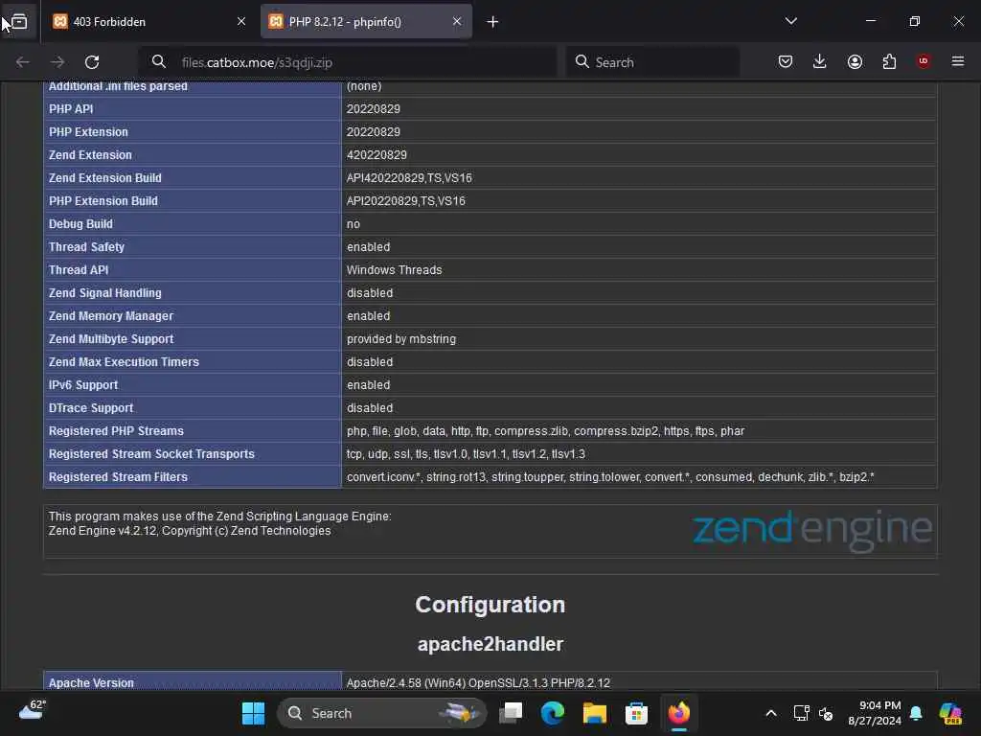Image resolution: width=981 pixels, height=736 pixels.
Task: Reload the current page
Action: click(x=92, y=62)
